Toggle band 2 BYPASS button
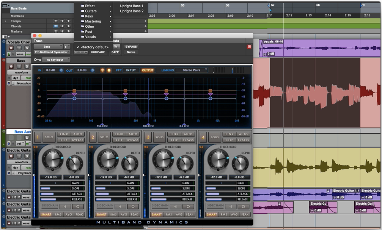The height and width of the screenshot is (230, 382). (x=133, y=140)
